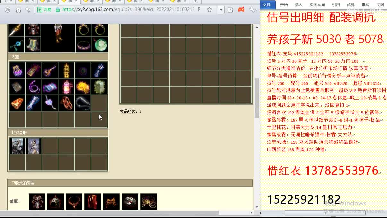387x218 pixels.
Task: Switch to the 视图 ribbon tab
Action: (x=380, y=5)
